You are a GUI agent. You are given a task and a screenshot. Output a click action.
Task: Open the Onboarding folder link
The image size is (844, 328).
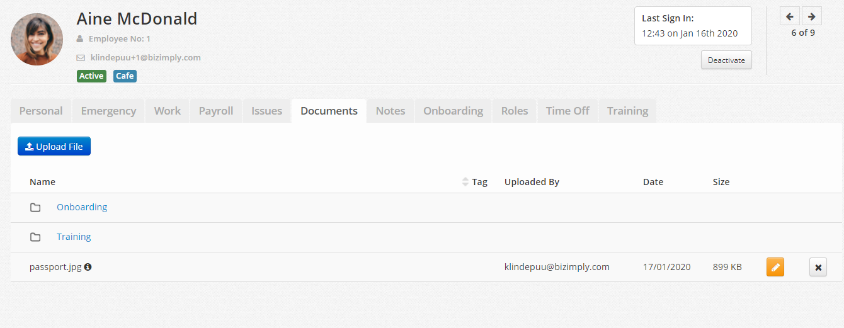tap(82, 207)
